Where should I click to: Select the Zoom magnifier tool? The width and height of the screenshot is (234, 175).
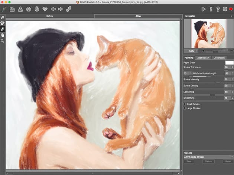(3, 41)
